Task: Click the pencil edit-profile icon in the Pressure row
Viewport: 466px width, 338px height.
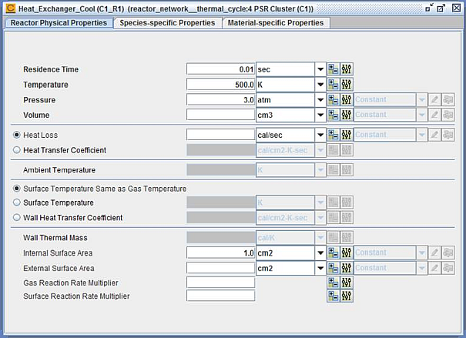Action: click(434, 100)
